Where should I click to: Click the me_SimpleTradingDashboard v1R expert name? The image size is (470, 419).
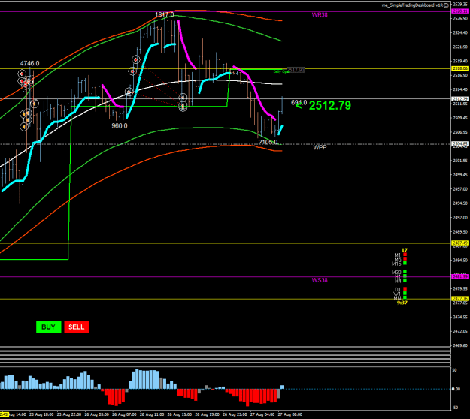pyautogui.click(x=412, y=5)
